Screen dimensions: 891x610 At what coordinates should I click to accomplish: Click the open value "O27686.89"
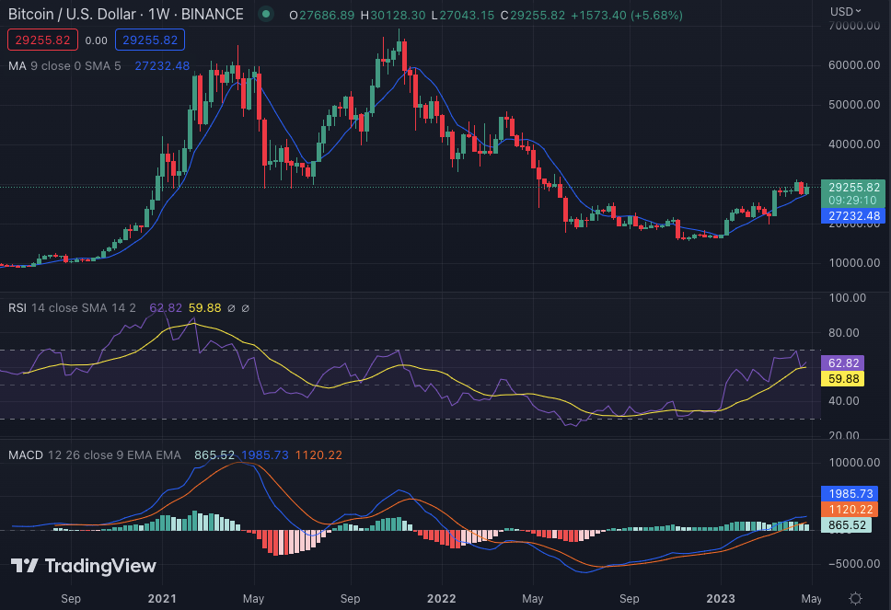coord(321,16)
